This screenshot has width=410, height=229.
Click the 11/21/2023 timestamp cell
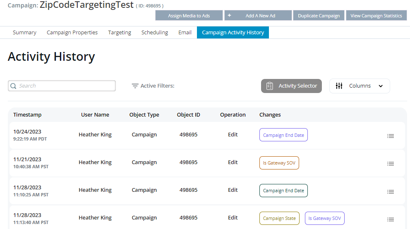coord(31,163)
